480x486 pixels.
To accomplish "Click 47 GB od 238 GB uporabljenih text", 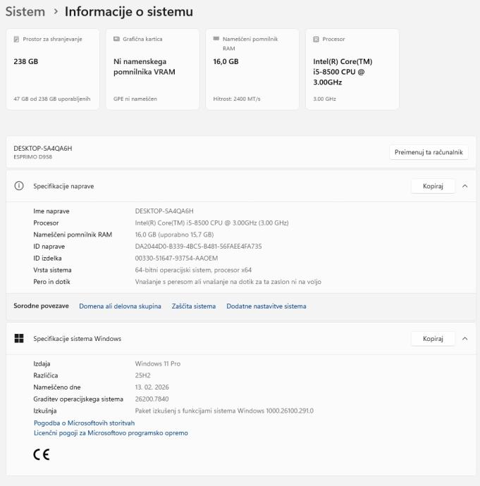I will tap(52, 99).
